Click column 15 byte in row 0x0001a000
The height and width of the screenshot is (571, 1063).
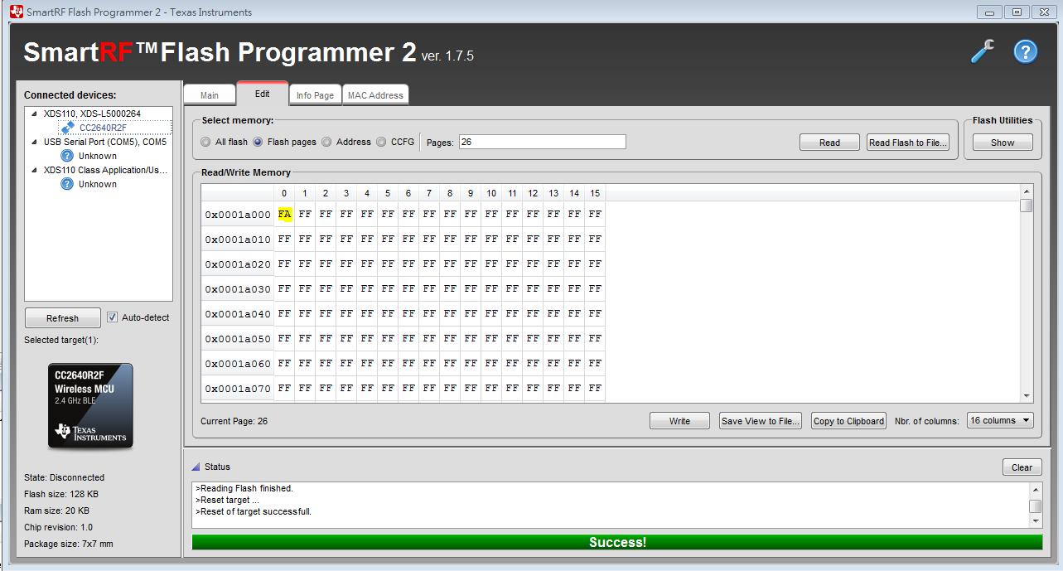595,214
